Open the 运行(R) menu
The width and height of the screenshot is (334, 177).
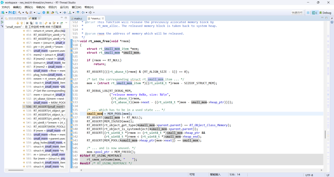tap(64, 7)
